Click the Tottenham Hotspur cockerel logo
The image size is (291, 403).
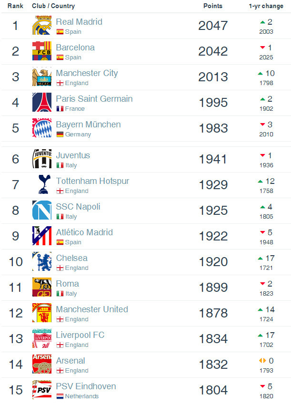[x=44, y=184]
